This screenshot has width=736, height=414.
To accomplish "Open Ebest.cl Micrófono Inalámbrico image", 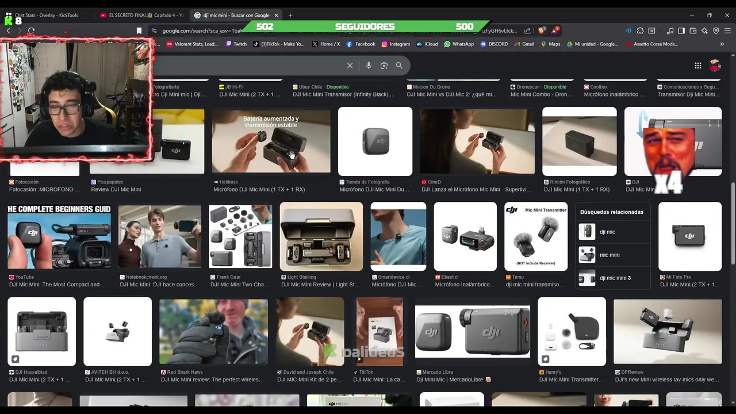I will click(x=465, y=236).
